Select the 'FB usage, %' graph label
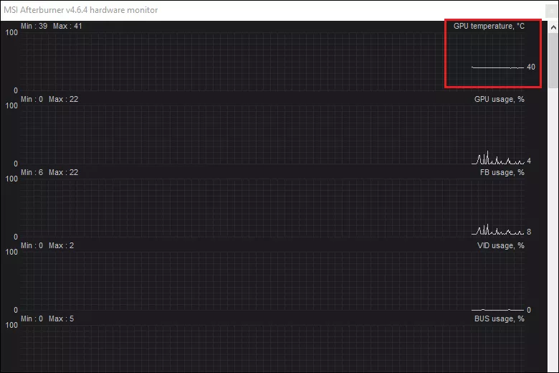 tap(502, 172)
